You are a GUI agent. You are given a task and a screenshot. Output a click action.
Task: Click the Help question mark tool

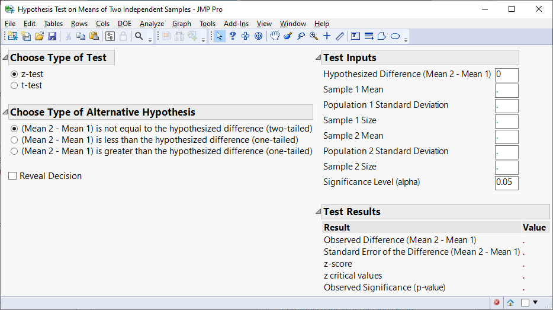[233, 36]
